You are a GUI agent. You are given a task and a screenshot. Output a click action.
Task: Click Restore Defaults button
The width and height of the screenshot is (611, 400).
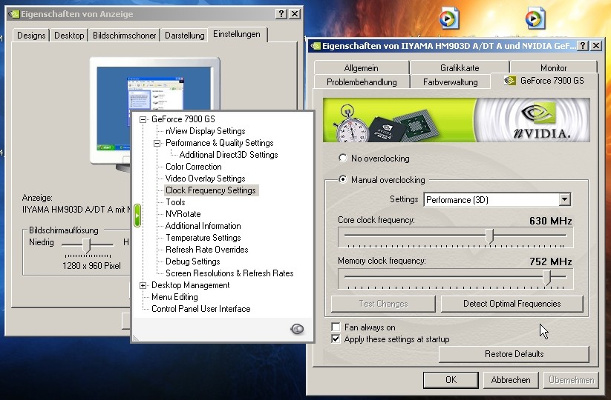514,354
